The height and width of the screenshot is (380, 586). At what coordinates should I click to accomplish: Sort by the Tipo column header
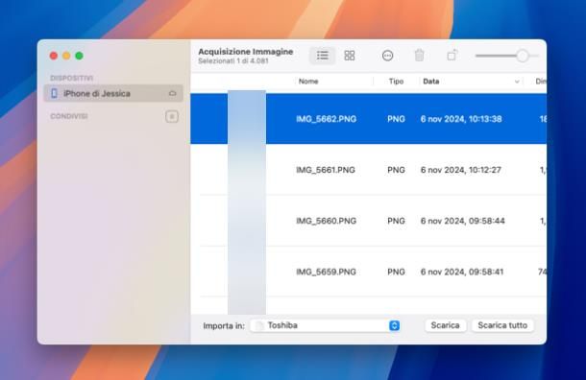pyautogui.click(x=396, y=82)
